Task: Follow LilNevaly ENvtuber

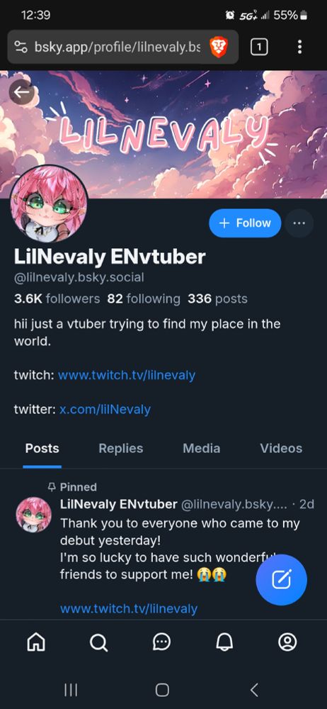Action: 245,223
